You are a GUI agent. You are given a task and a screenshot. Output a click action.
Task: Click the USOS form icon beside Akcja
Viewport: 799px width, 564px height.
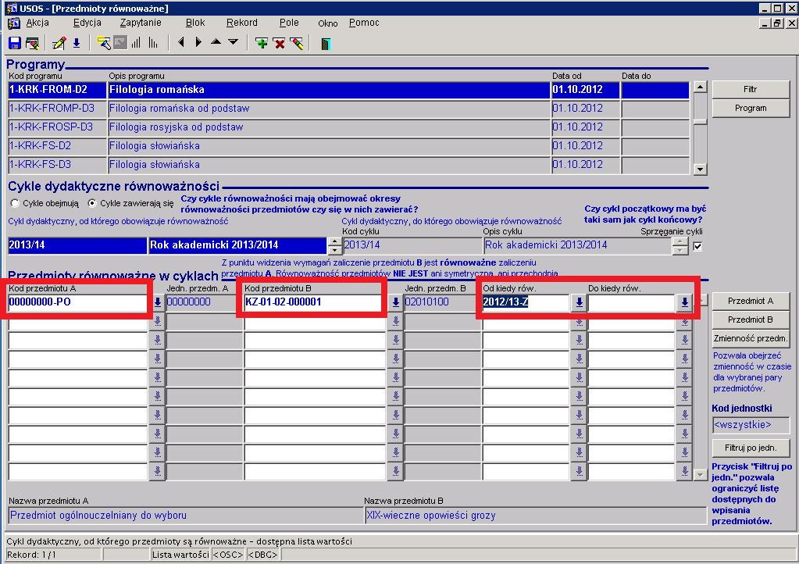(x=14, y=23)
